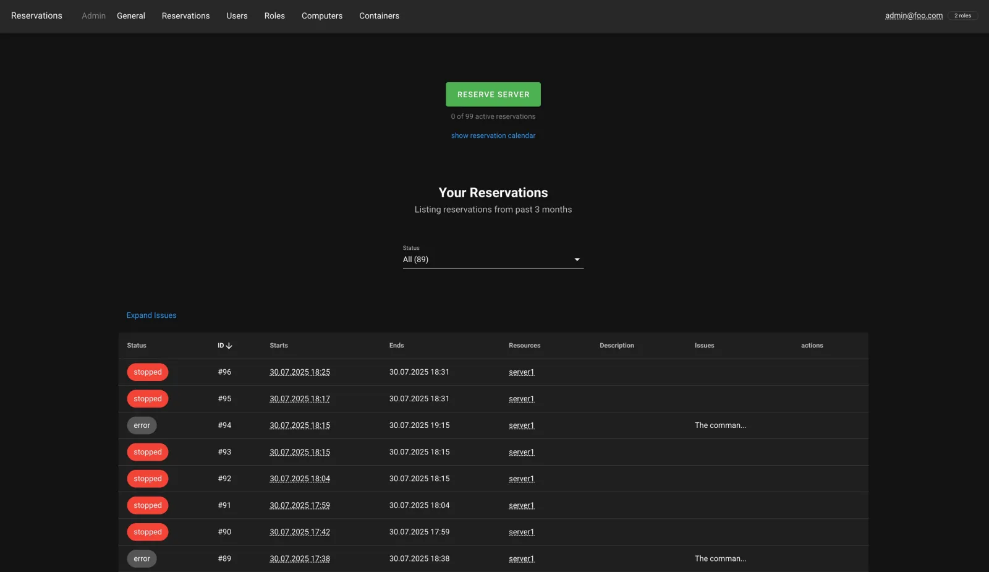Sort the table by Status column
The width and height of the screenshot is (989, 572).
pyautogui.click(x=137, y=346)
